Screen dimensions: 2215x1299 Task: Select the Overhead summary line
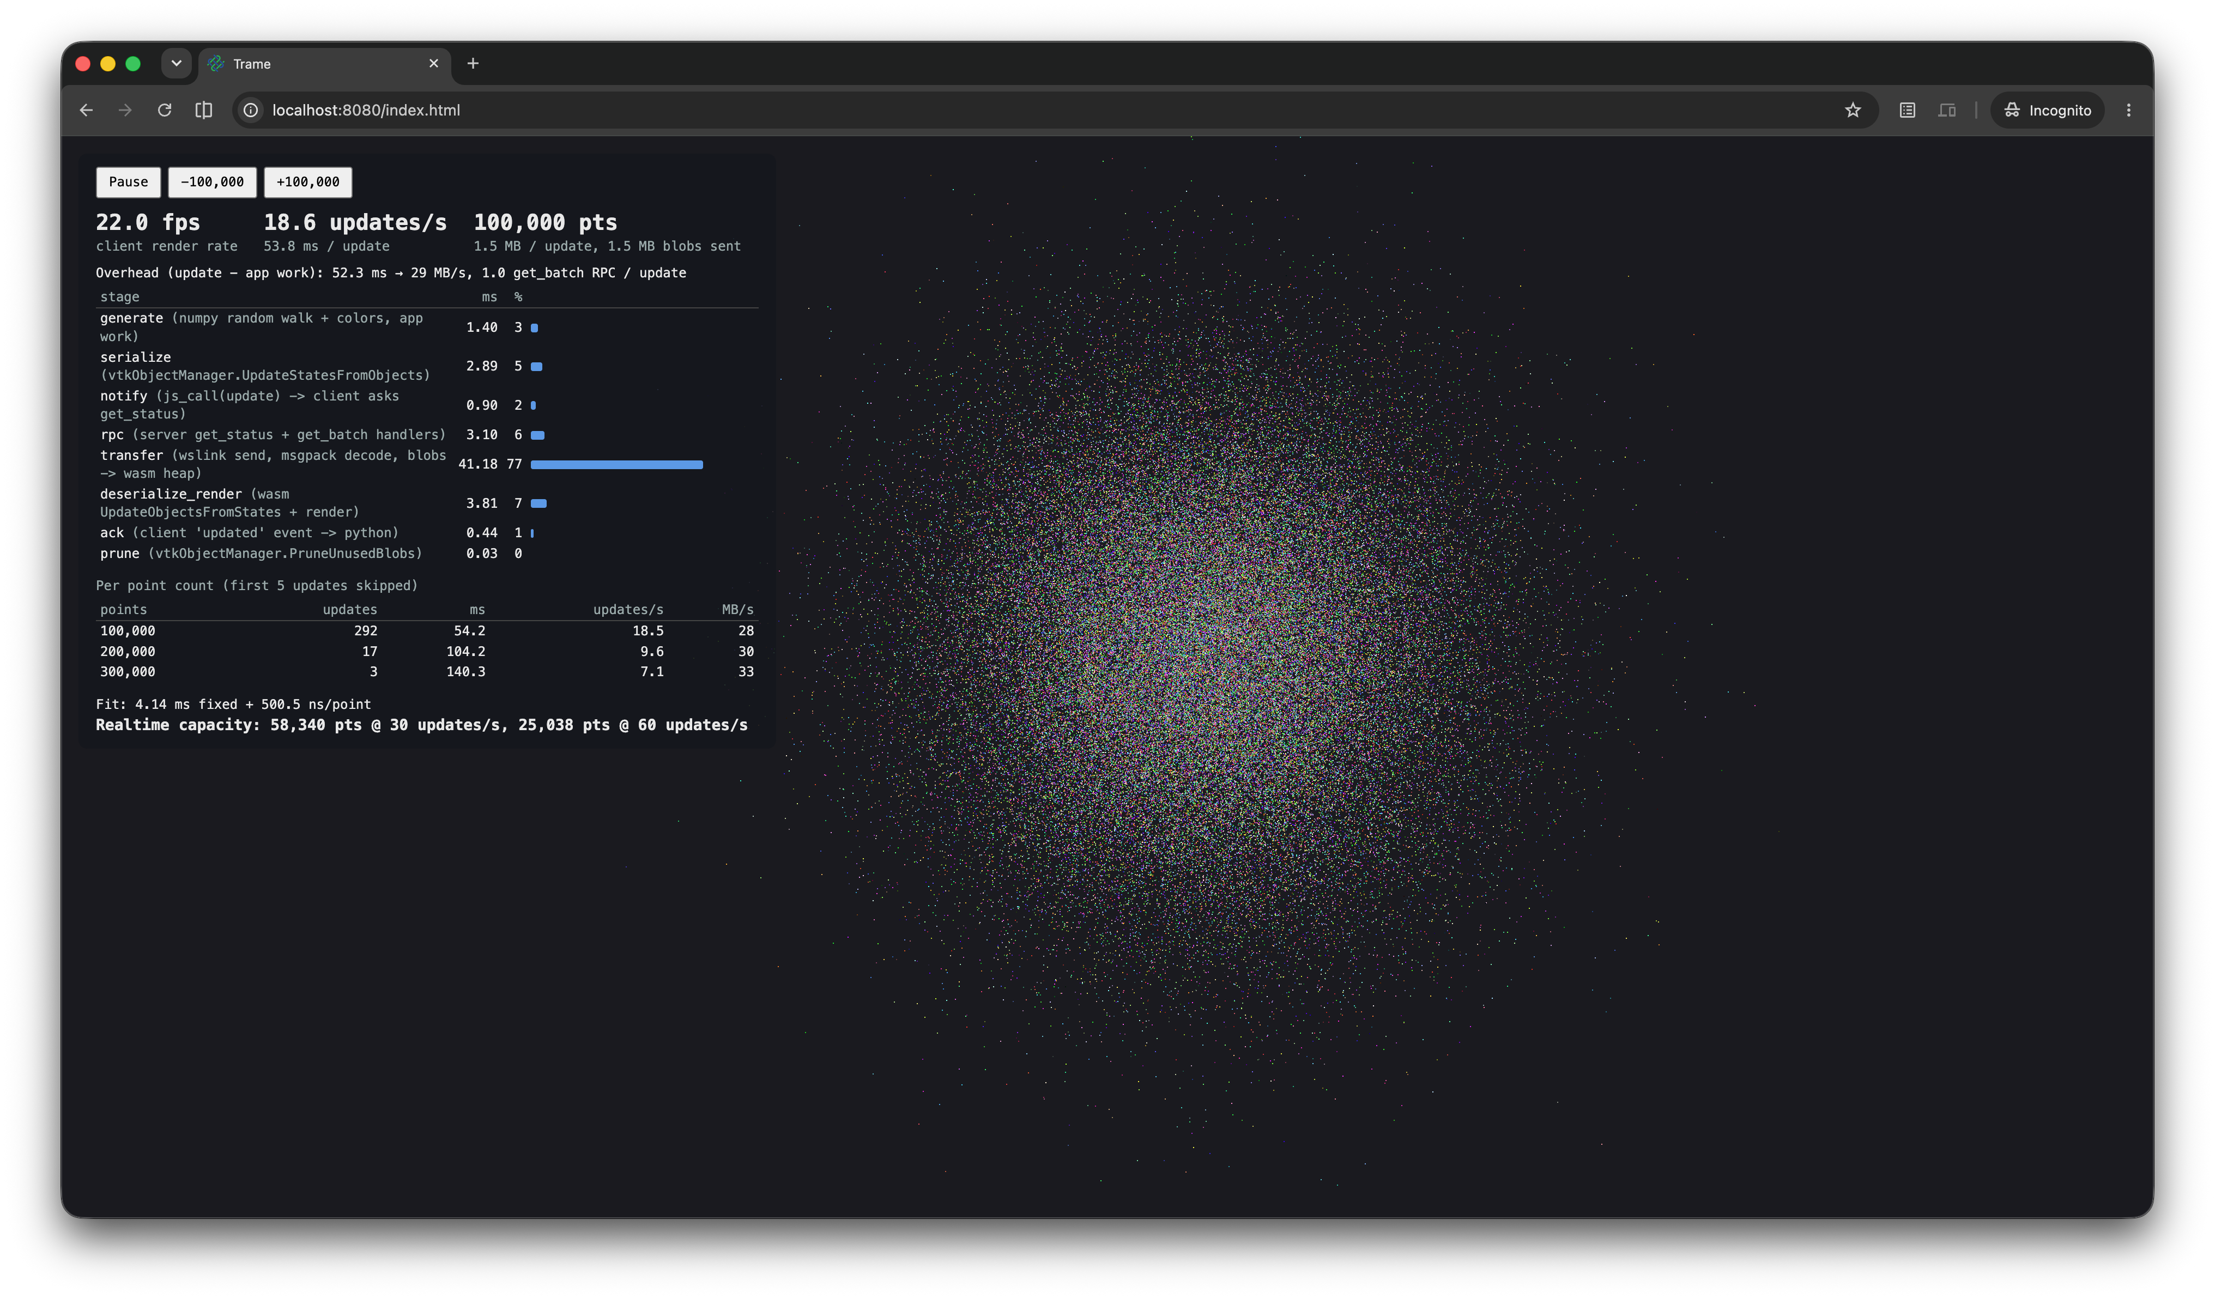[391, 272]
